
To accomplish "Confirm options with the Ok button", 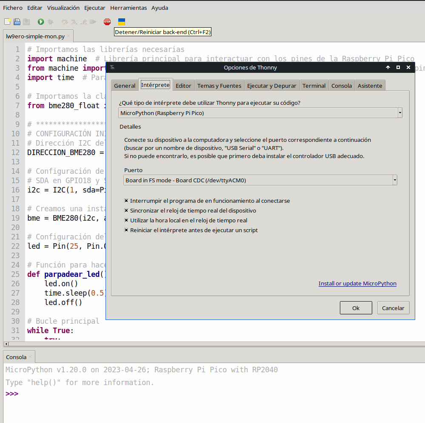I will pyautogui.click(x=356, y=308).
